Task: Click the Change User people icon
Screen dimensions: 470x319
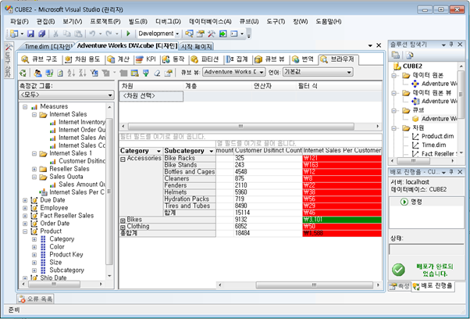Action: point(37,73)
